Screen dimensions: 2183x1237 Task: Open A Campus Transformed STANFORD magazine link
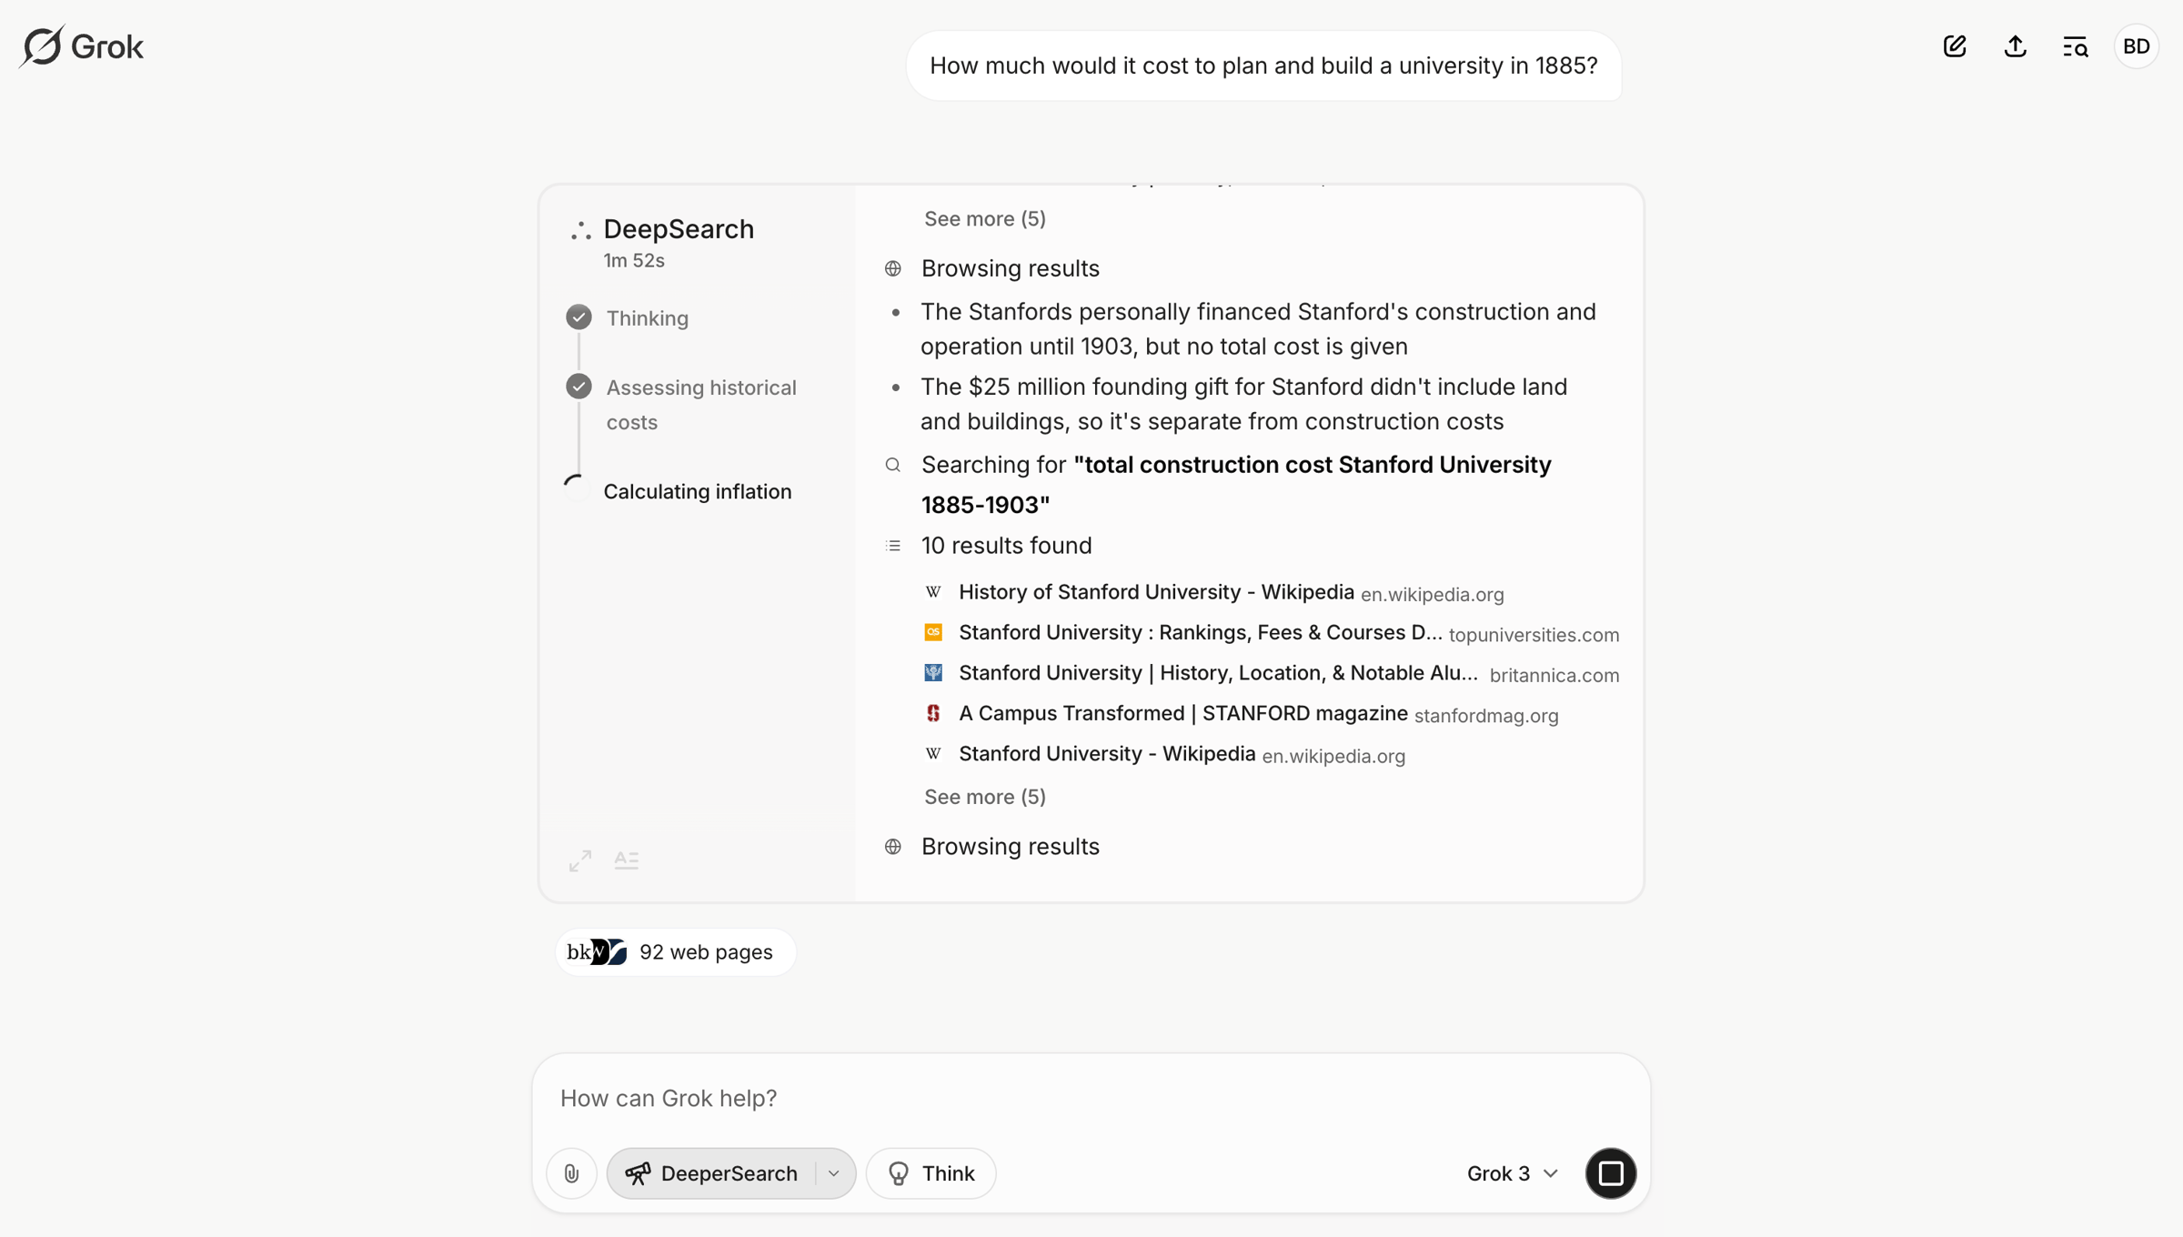point(1183,713)
